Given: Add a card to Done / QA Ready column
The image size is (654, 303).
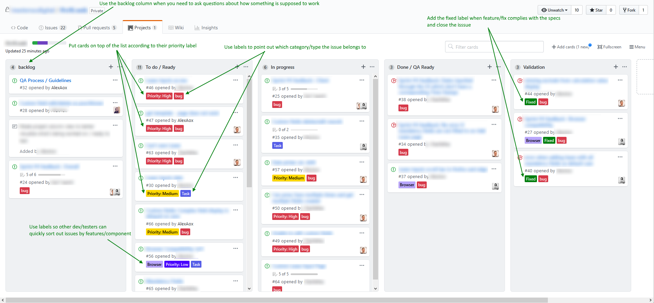Looking at the screenshot, I should [x=490, y=67].
